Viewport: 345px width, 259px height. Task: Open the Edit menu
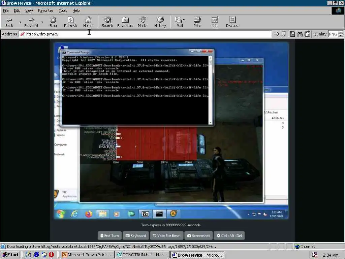click(17, 10)
